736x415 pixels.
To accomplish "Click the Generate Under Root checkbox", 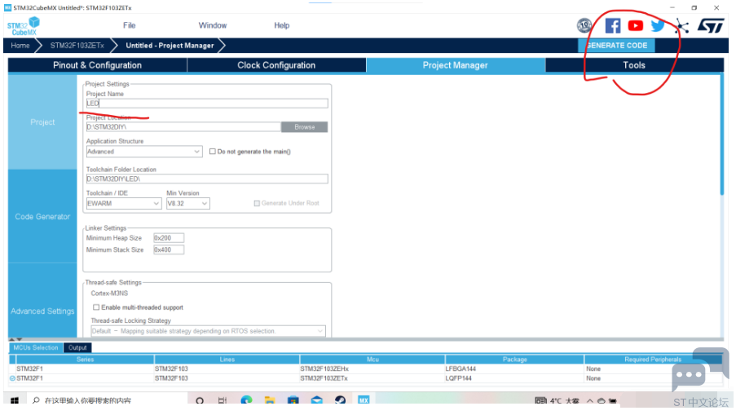I will 257,203.
